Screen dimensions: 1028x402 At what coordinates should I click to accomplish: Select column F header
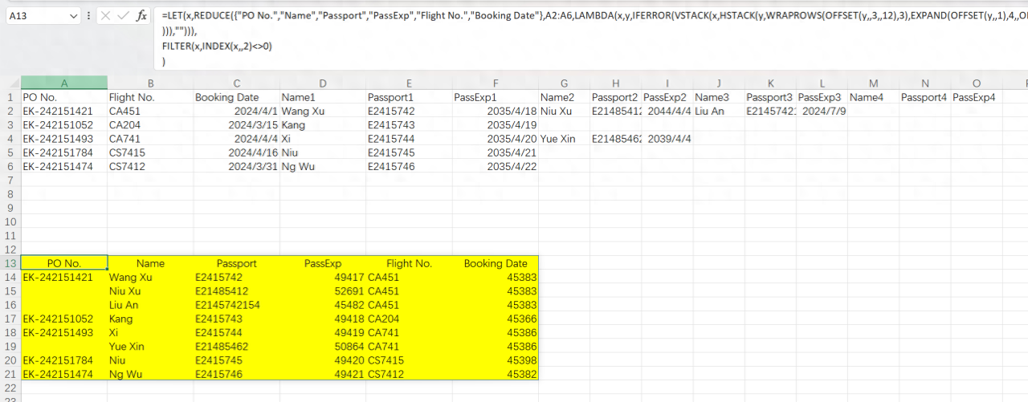pos(495,83)
